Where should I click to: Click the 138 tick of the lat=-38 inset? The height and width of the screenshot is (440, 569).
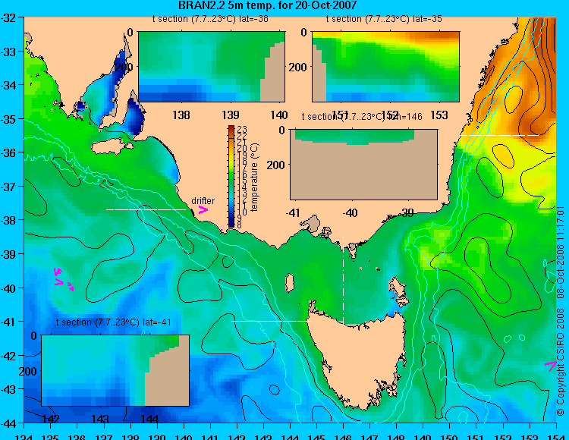(181, 115)
